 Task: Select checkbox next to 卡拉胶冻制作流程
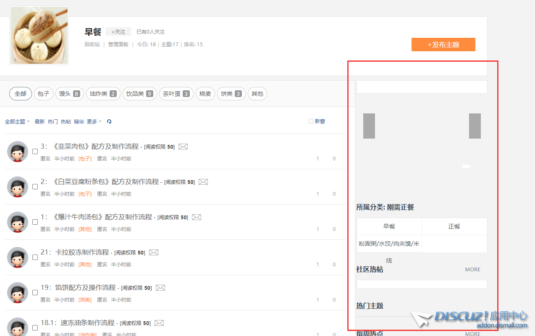pyautogui.click(x=35, y=257)
